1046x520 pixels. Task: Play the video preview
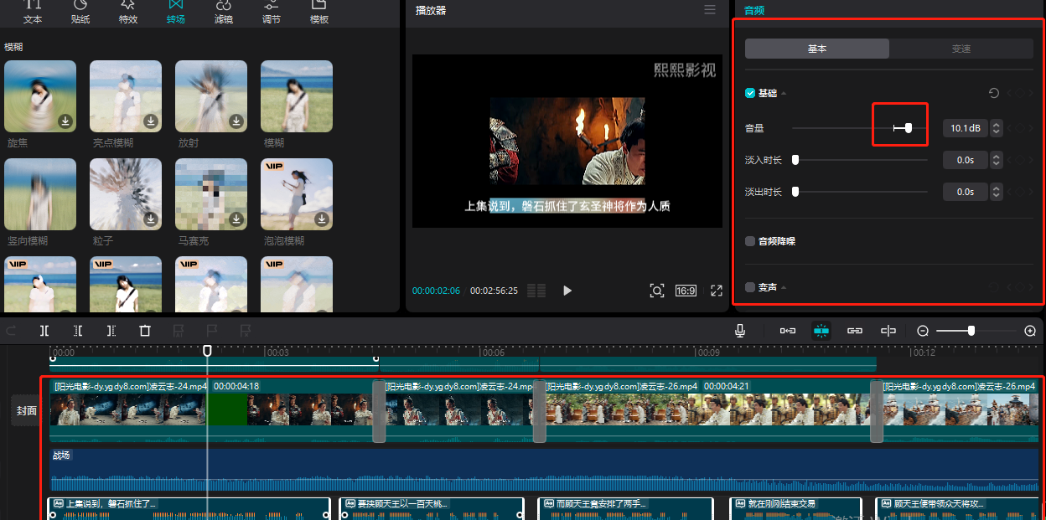[x=567, y=291]
